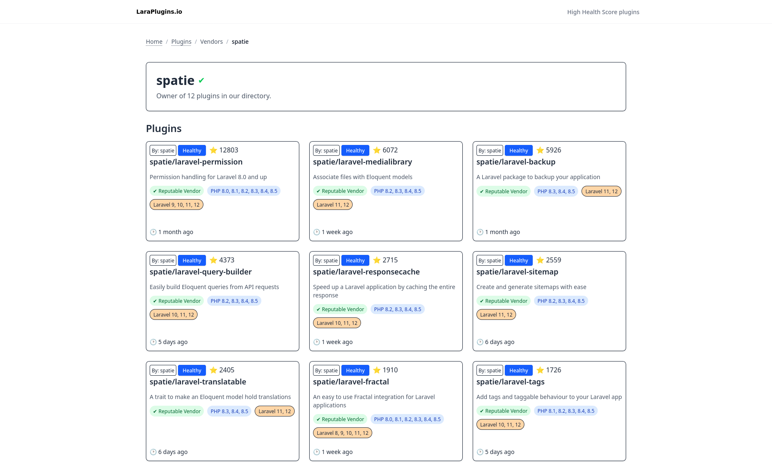
Task: Click clock icon on laravel-fractal card
Action: click(x=316, y=452)
